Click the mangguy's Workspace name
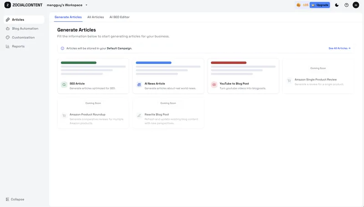 [65, 5]
